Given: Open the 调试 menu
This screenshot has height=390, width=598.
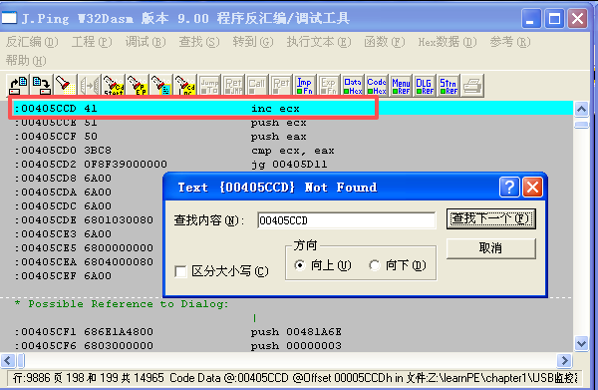Looking at the screenshot, I should 146,42.
